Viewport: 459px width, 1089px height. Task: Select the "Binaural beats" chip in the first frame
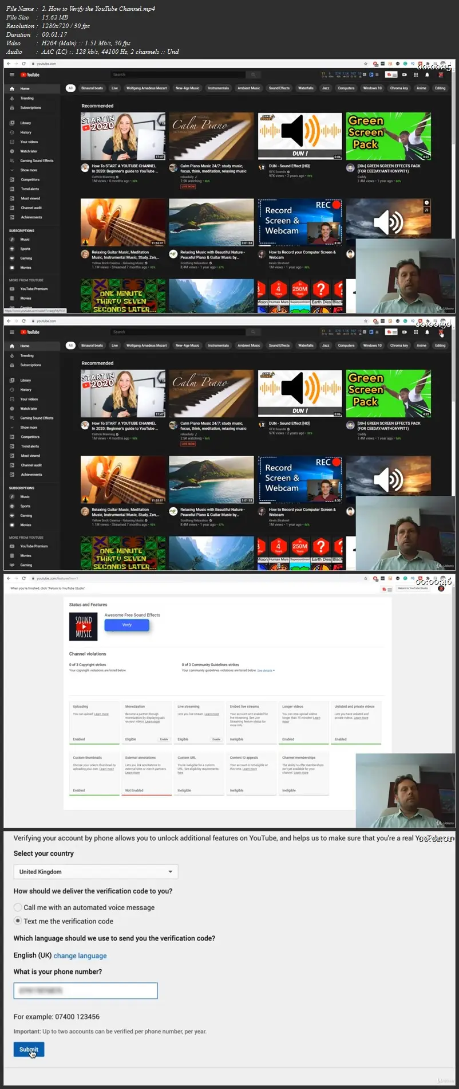click(x=92, y=88)
